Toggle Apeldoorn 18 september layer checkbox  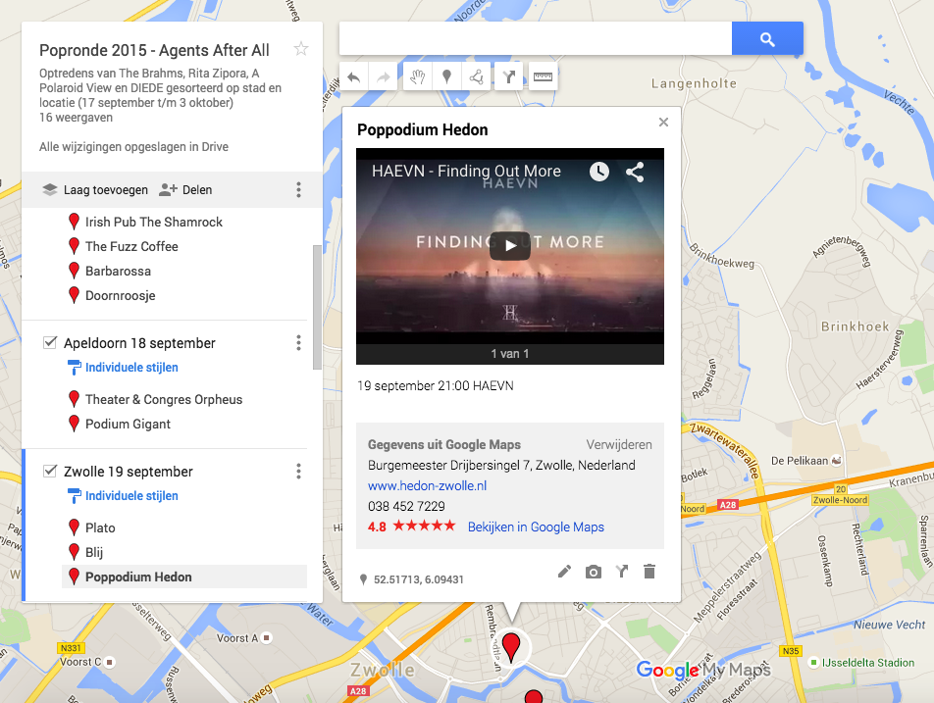(x=50, y=343)
